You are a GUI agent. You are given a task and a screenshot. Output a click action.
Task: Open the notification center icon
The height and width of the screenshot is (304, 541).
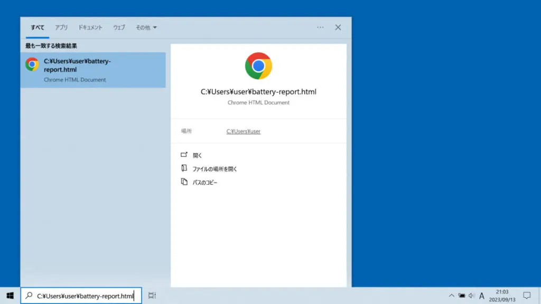point(527,296)
